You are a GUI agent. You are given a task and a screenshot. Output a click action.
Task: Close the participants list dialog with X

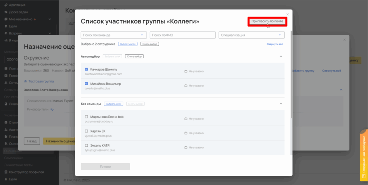(x=287, y=14)
